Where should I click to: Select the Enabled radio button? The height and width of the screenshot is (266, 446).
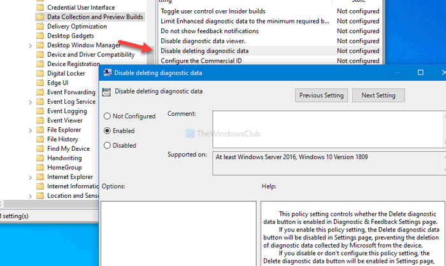click(x=107, y=130)
